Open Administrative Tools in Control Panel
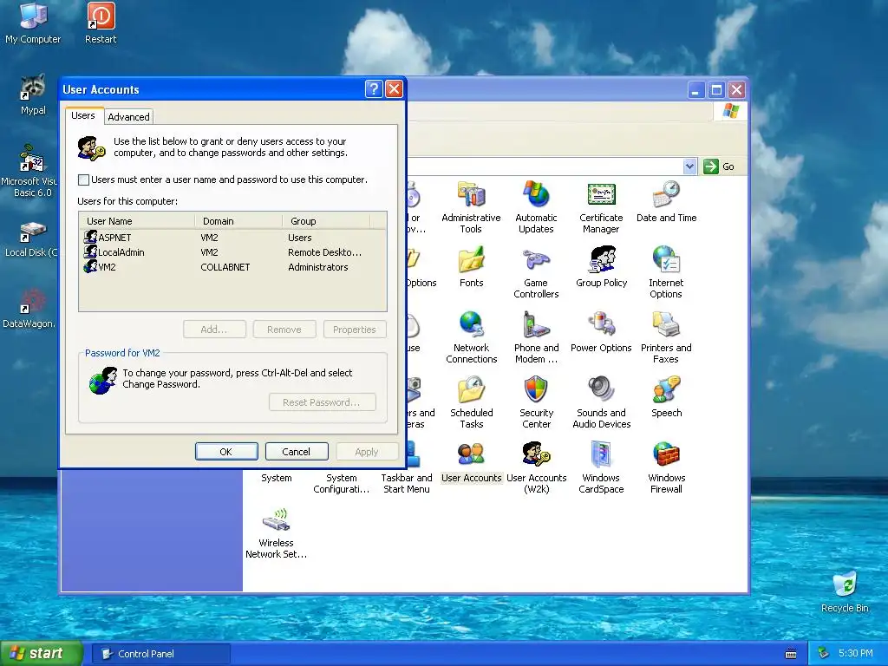The height and width of the screenshot is (666, 888). [471, 207]
